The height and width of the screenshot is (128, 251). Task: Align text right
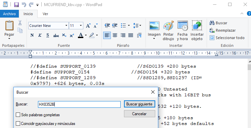click(x=123, y=35)
